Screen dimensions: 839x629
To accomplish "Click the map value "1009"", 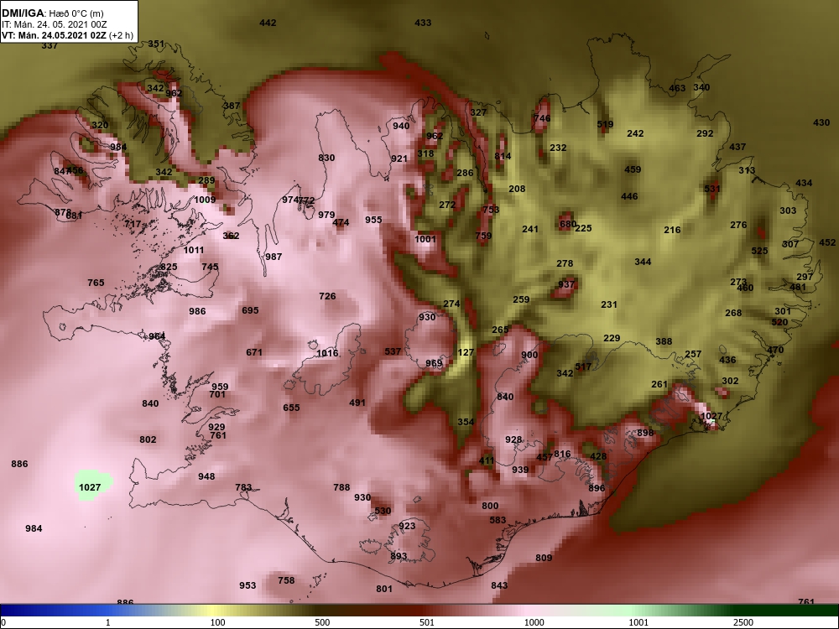I will click(x=205, y=200).
